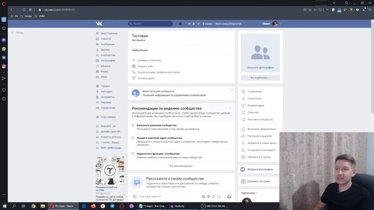Click the Документы icon in left menu
The image size is (374, 210).
(x=98, y=97)
